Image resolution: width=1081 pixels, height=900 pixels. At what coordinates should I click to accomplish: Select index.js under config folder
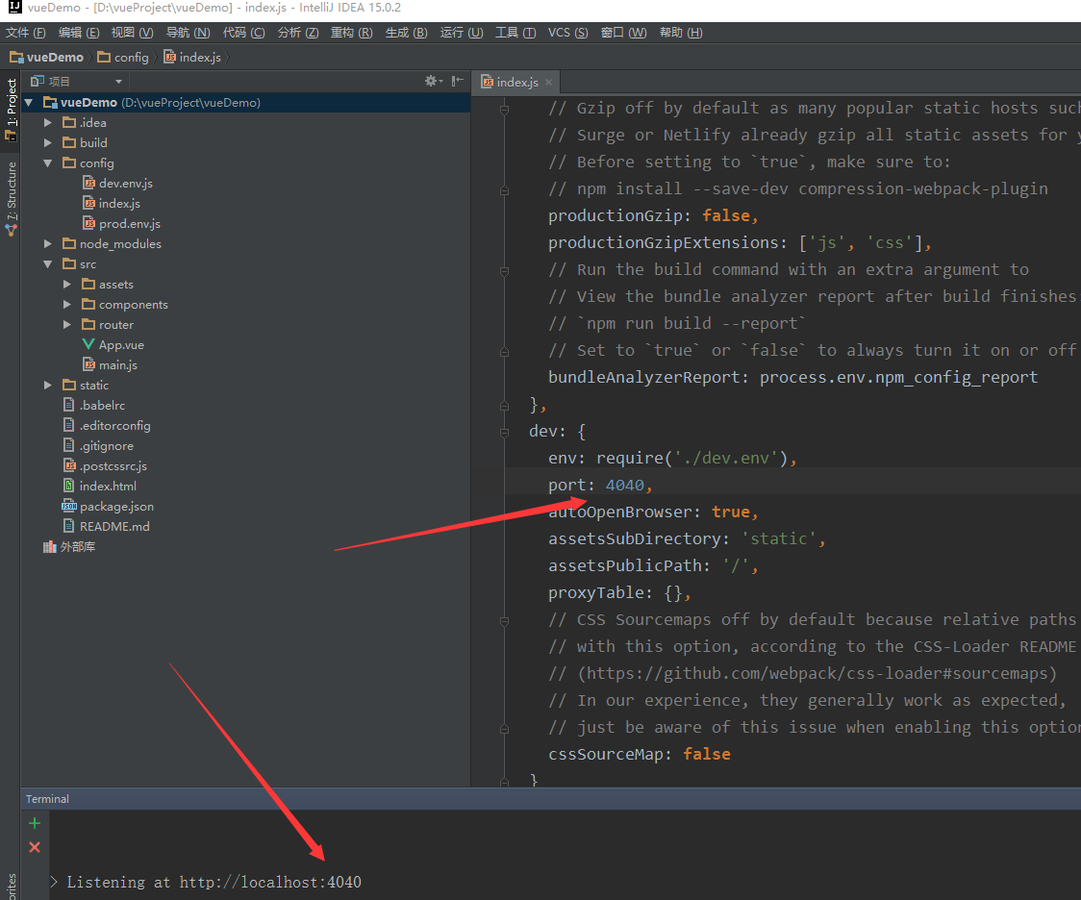(112, 203)
